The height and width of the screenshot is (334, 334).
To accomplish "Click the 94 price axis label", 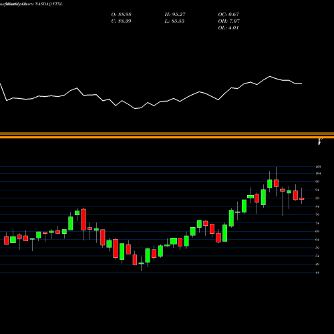I will coord(317,190).
